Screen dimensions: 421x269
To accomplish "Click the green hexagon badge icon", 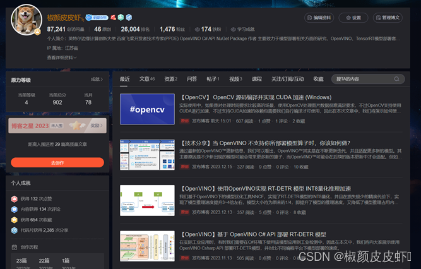I will (121, 18).
